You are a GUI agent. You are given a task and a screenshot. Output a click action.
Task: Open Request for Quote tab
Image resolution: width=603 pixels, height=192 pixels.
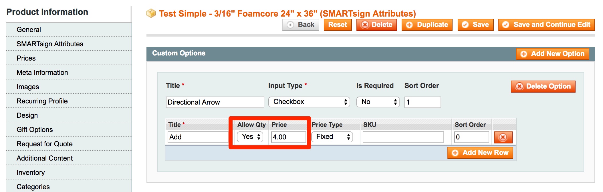[69, 144]
